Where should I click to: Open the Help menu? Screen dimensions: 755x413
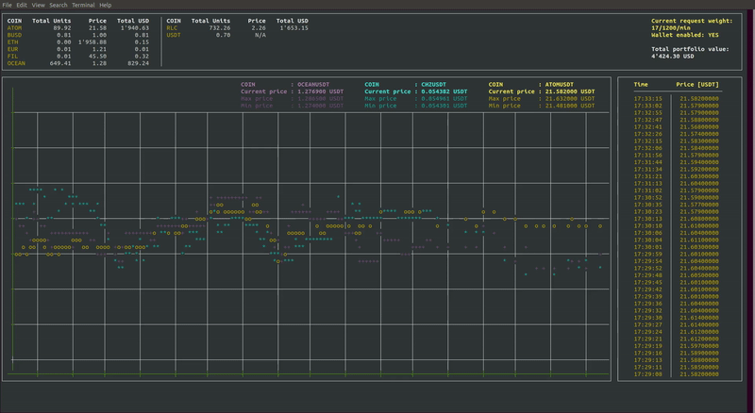(106, 5)
